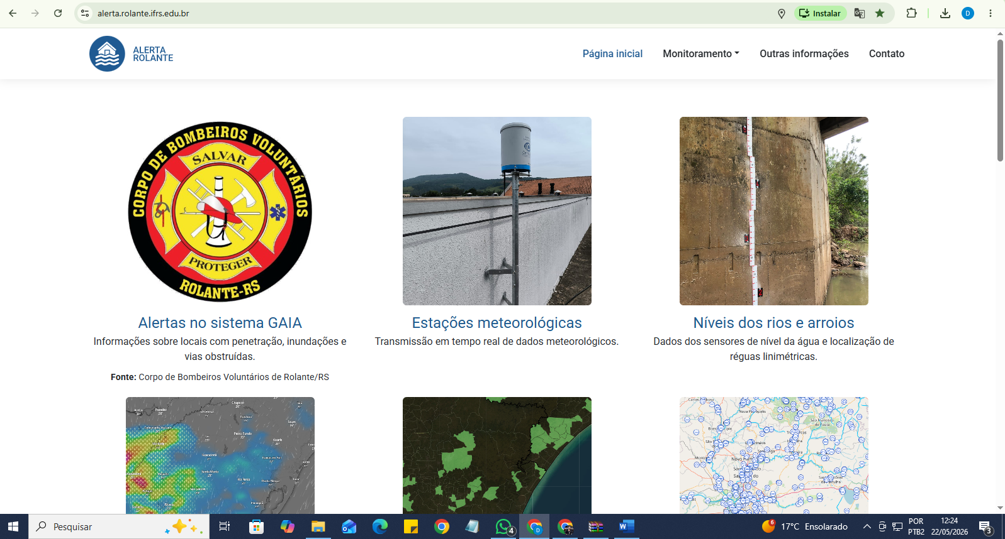Image resolution: width=1005 pixels, height=539 pixels.
Task: Click the Alerta Rolante logo
Action: pyautogui.click(x=132, y=53)
